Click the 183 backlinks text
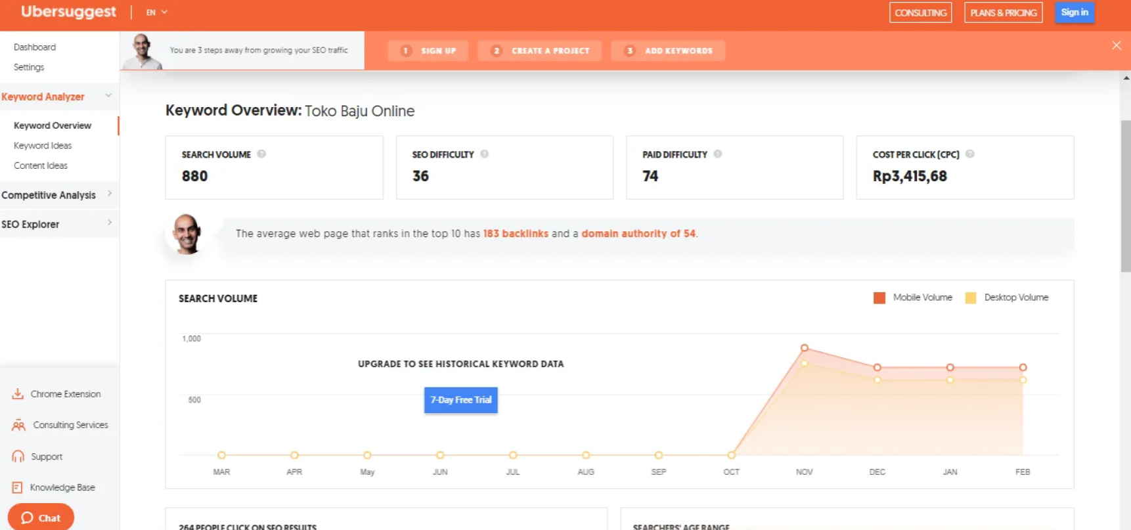Image resolution: width=1131 pixels, height=530 pixels. pyautogui.click(x=516, y=234)
